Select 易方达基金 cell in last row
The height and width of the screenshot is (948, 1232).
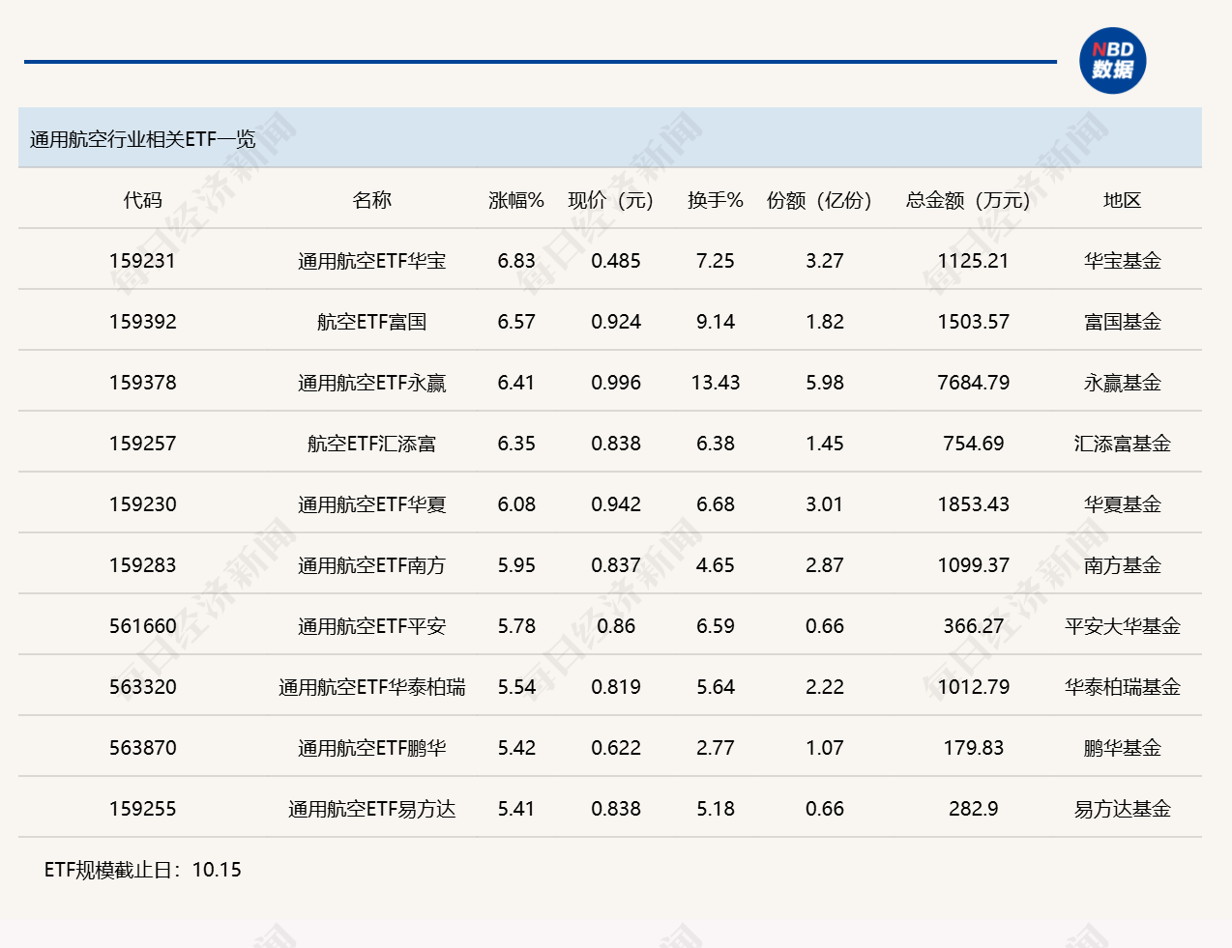pos(1123,809)
